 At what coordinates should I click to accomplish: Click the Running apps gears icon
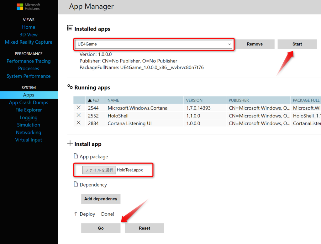point(70,87)
